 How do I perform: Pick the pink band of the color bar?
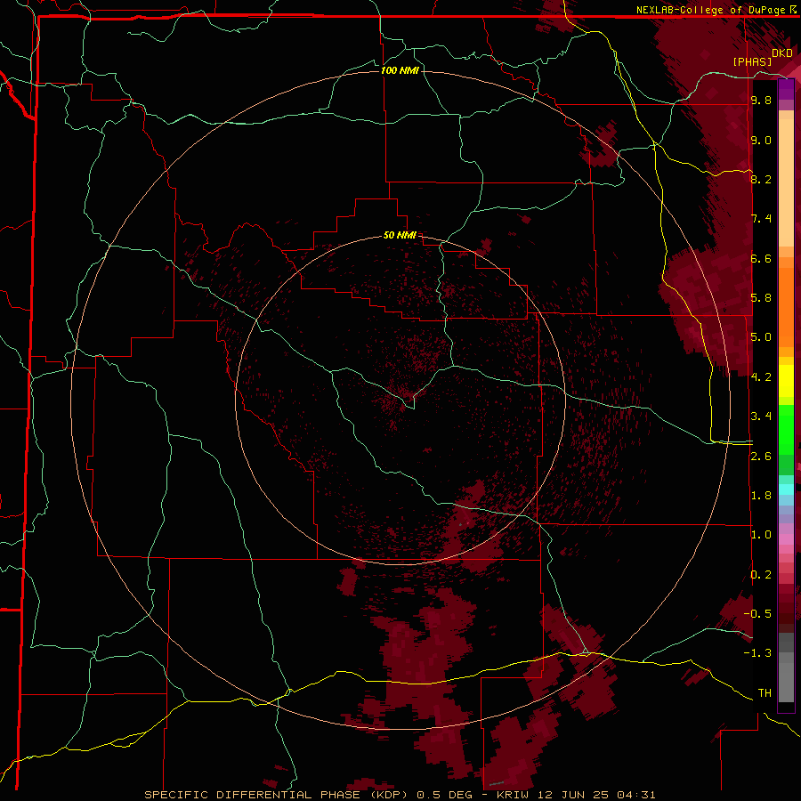coord(786,539)
